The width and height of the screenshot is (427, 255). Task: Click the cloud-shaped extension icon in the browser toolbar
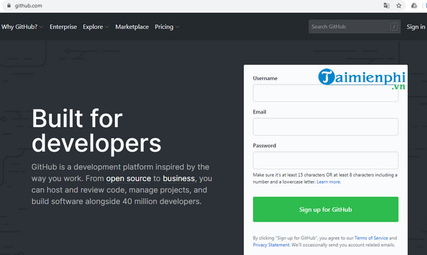(x=414, y=5)
